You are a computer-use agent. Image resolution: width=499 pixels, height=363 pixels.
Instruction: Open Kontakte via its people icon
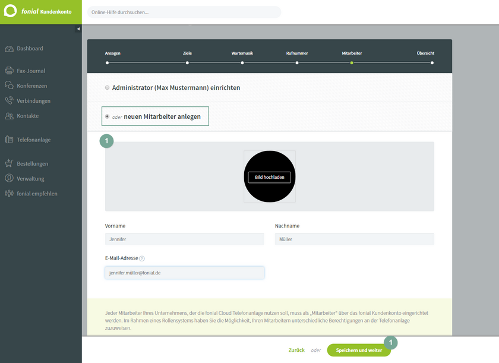pos(9,116)
